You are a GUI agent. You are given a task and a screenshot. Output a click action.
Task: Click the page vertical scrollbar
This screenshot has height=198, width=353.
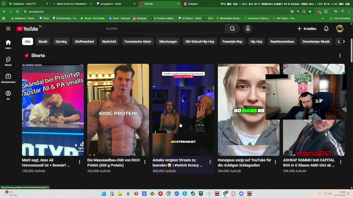351,51
